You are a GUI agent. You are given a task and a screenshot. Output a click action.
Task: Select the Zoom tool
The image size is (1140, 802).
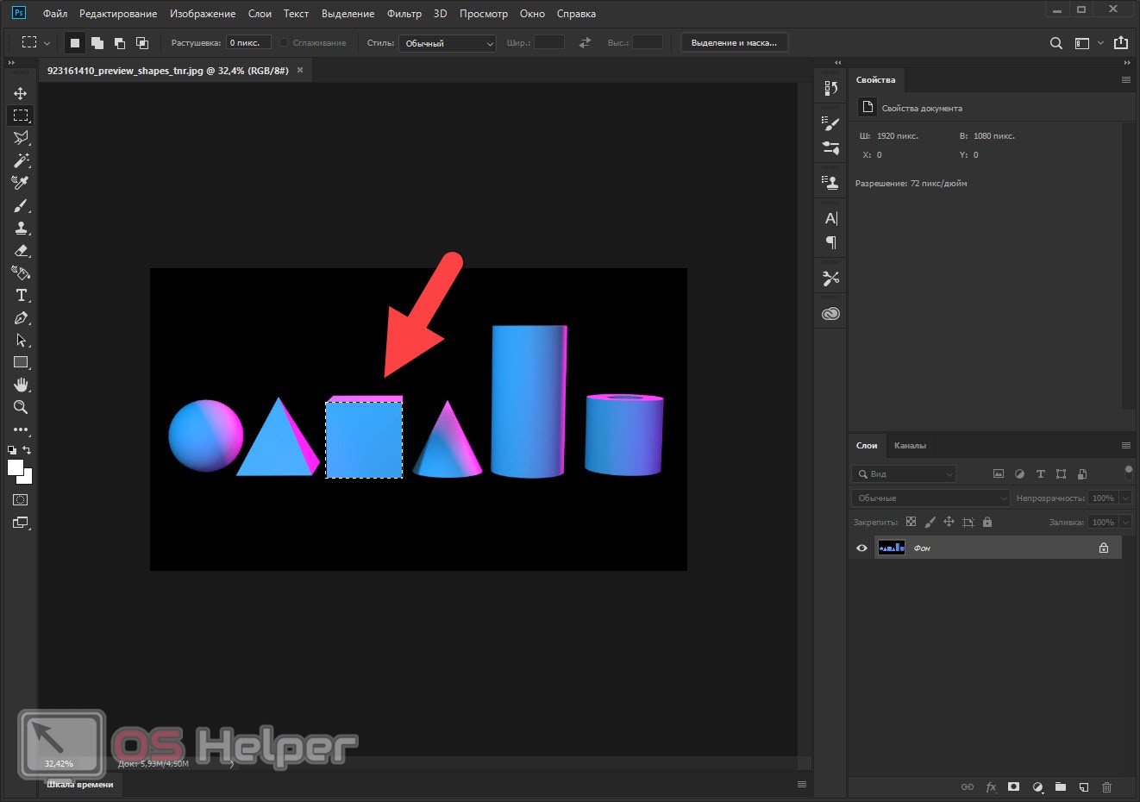[21, 407]
